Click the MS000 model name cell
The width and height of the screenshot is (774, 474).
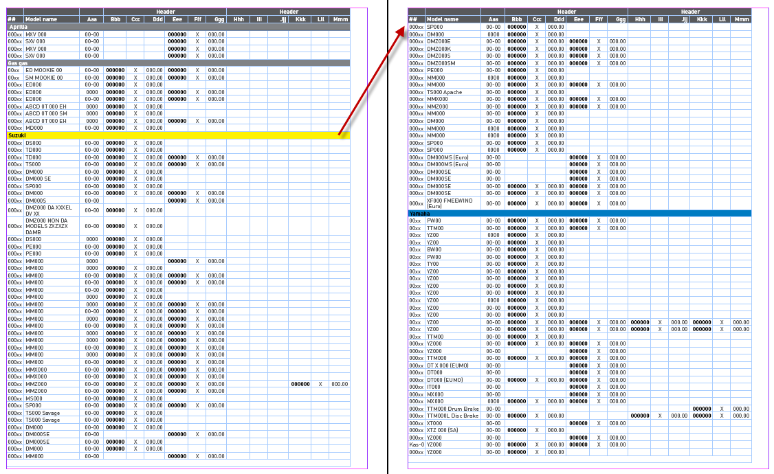coord(52,398)
